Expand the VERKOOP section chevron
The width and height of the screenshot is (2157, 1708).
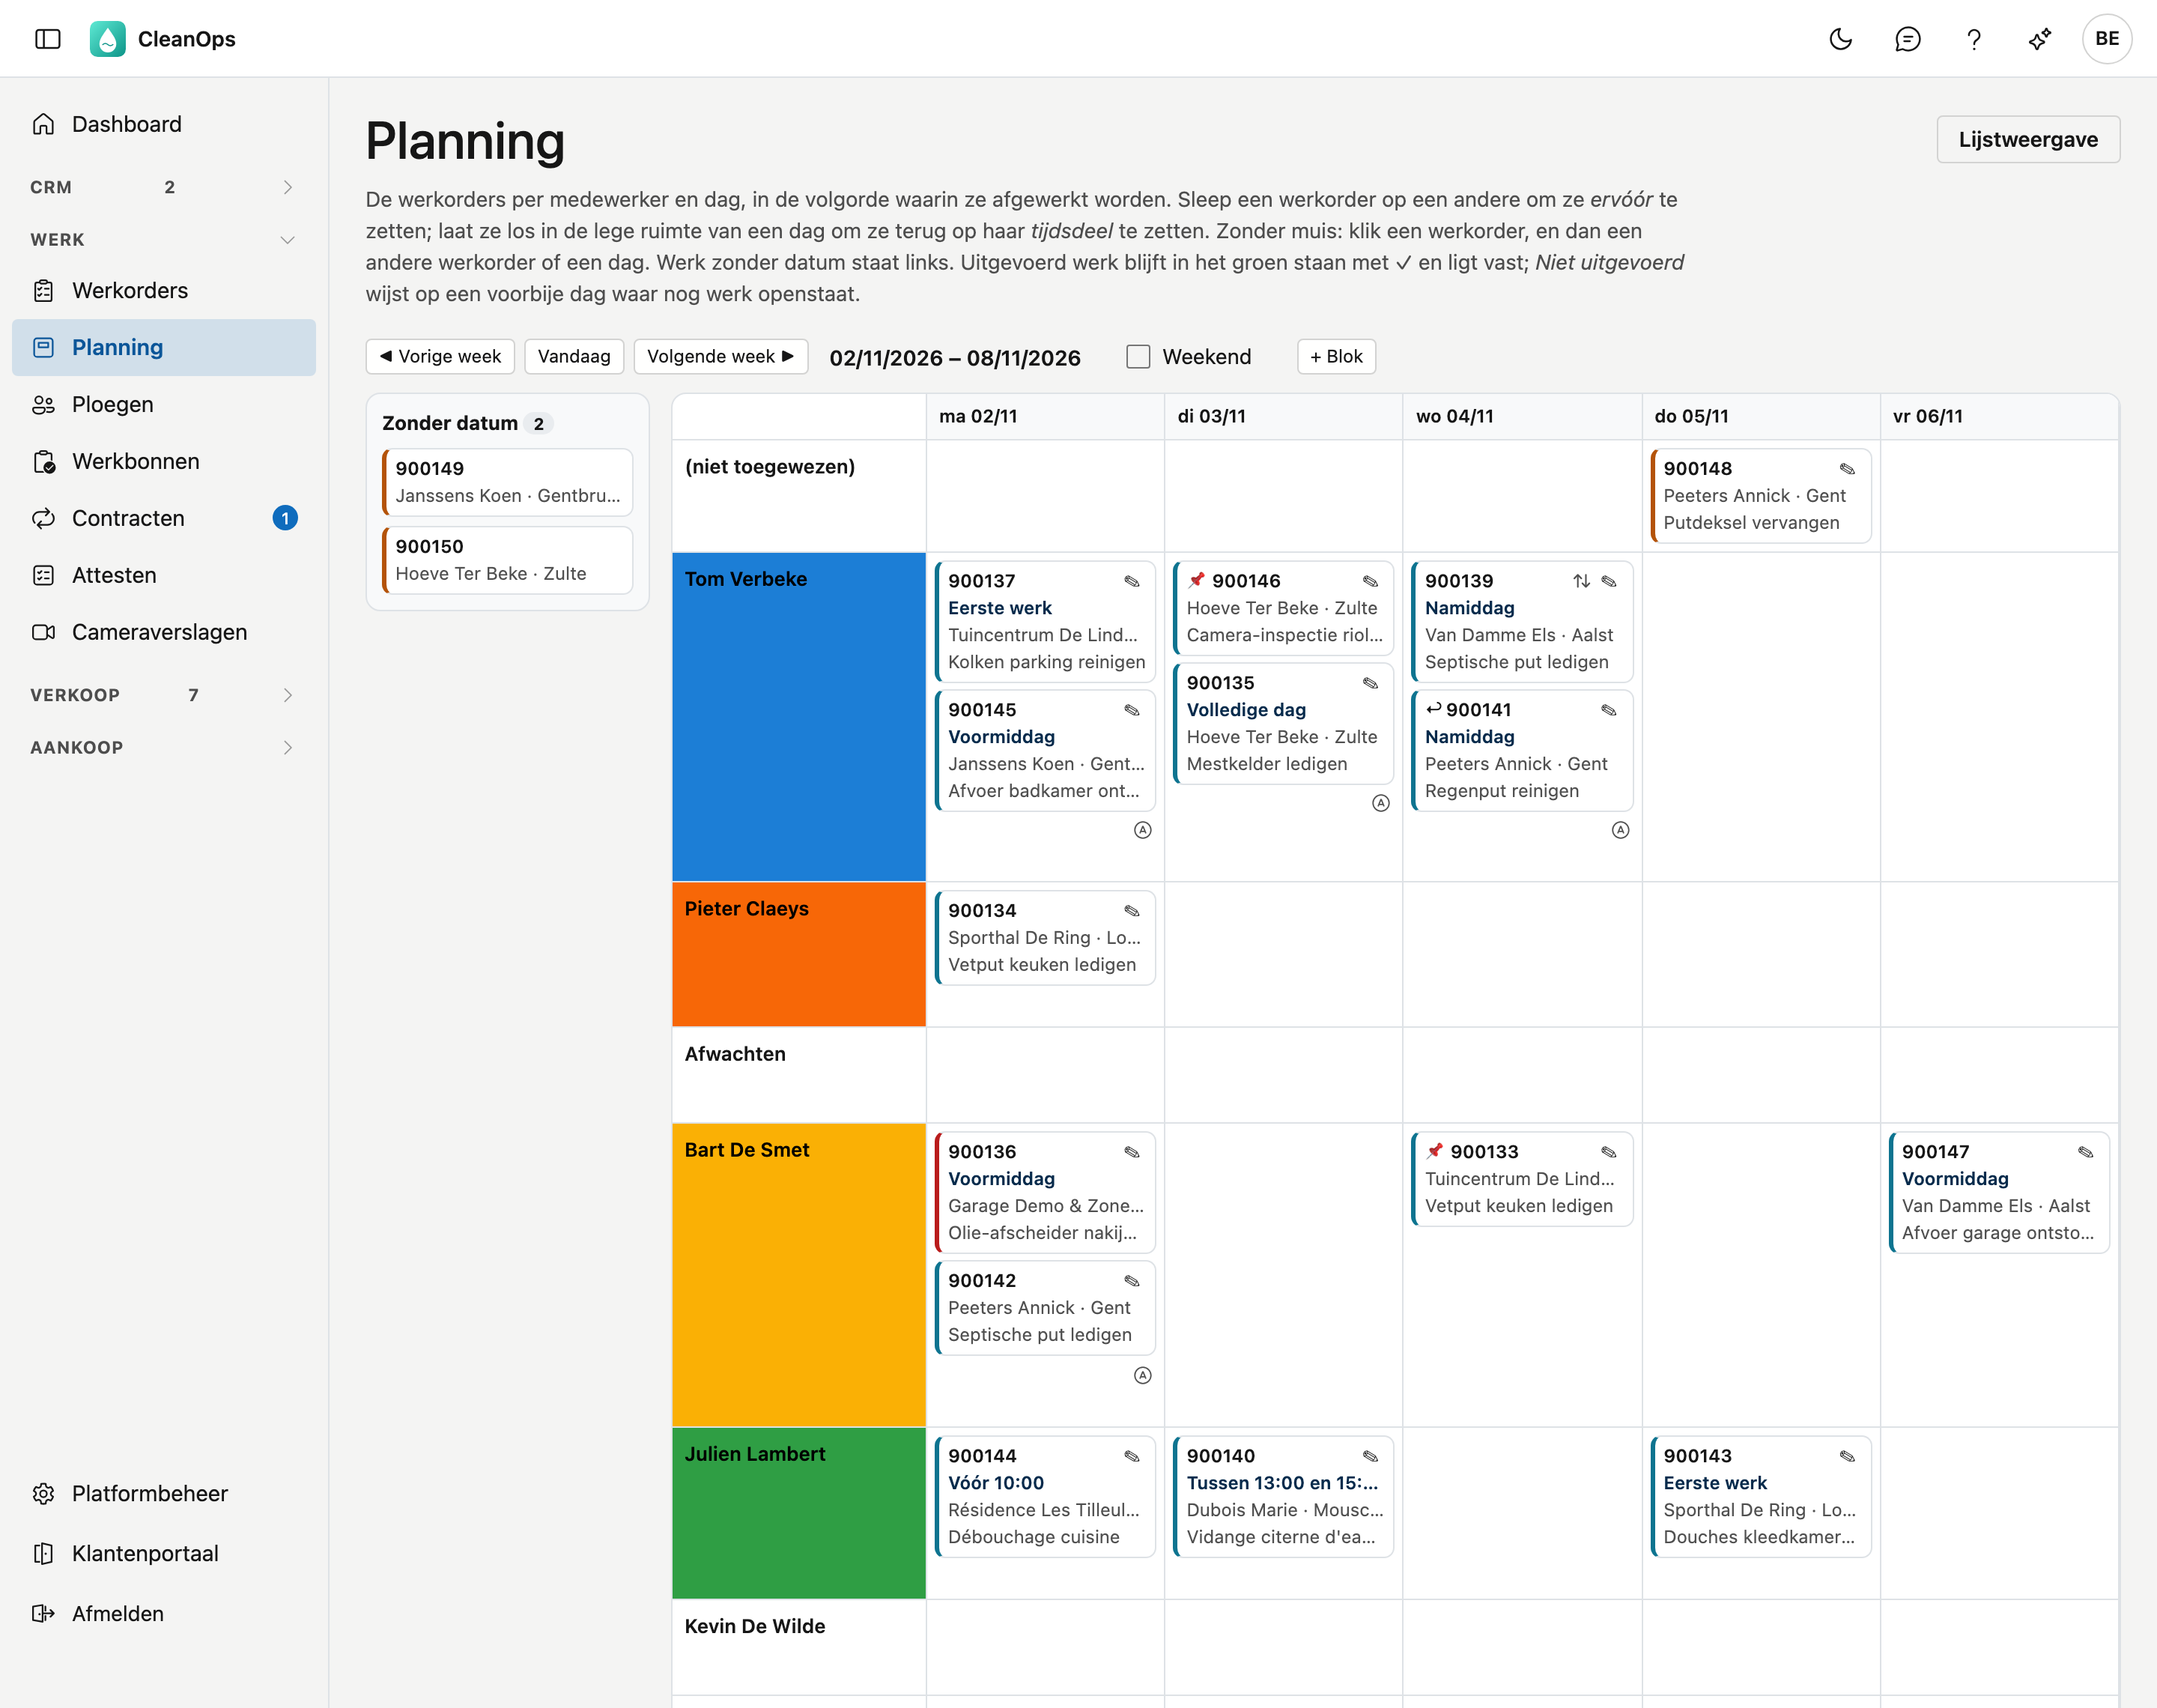point(288,695)
